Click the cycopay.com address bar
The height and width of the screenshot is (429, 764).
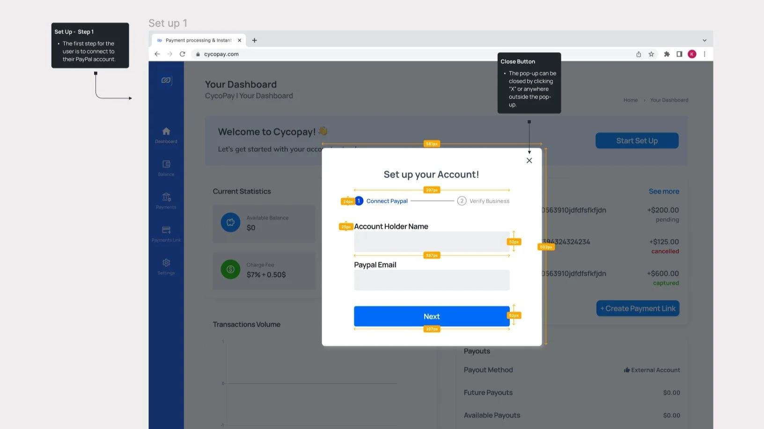tap(412, 54)
